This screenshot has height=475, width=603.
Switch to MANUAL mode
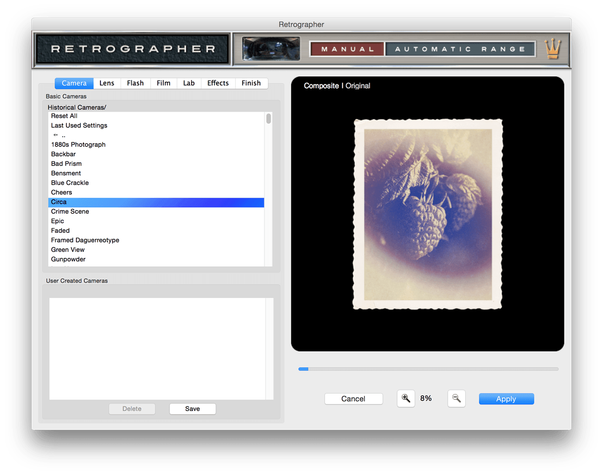347,49
